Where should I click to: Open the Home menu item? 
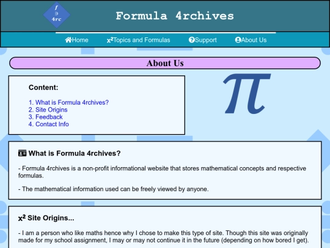pyautogui.click(x=76, y=40)
